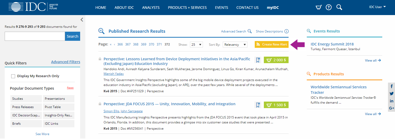The image size is (395, 139).
Task: Click the Advanced Search link text
Action: pos(233,31)
